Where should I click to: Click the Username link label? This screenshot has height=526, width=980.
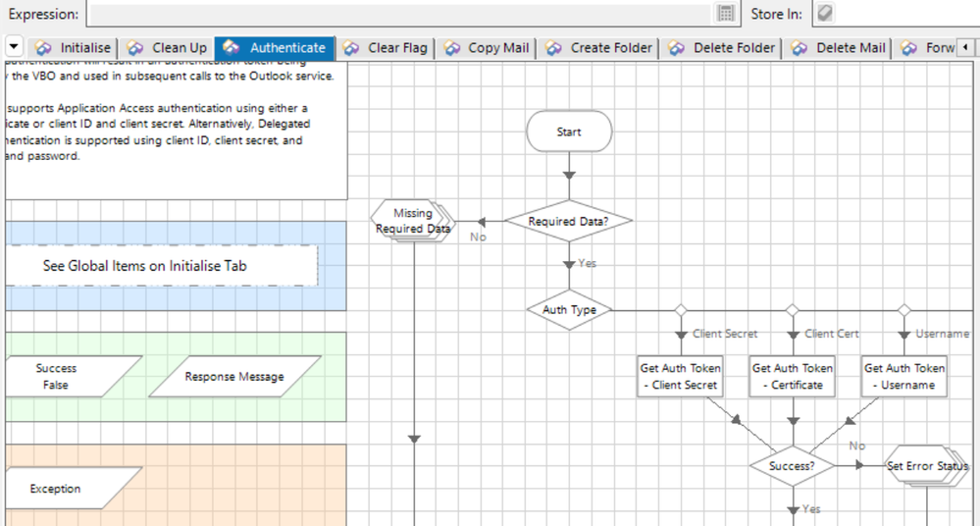click(943, 334)
